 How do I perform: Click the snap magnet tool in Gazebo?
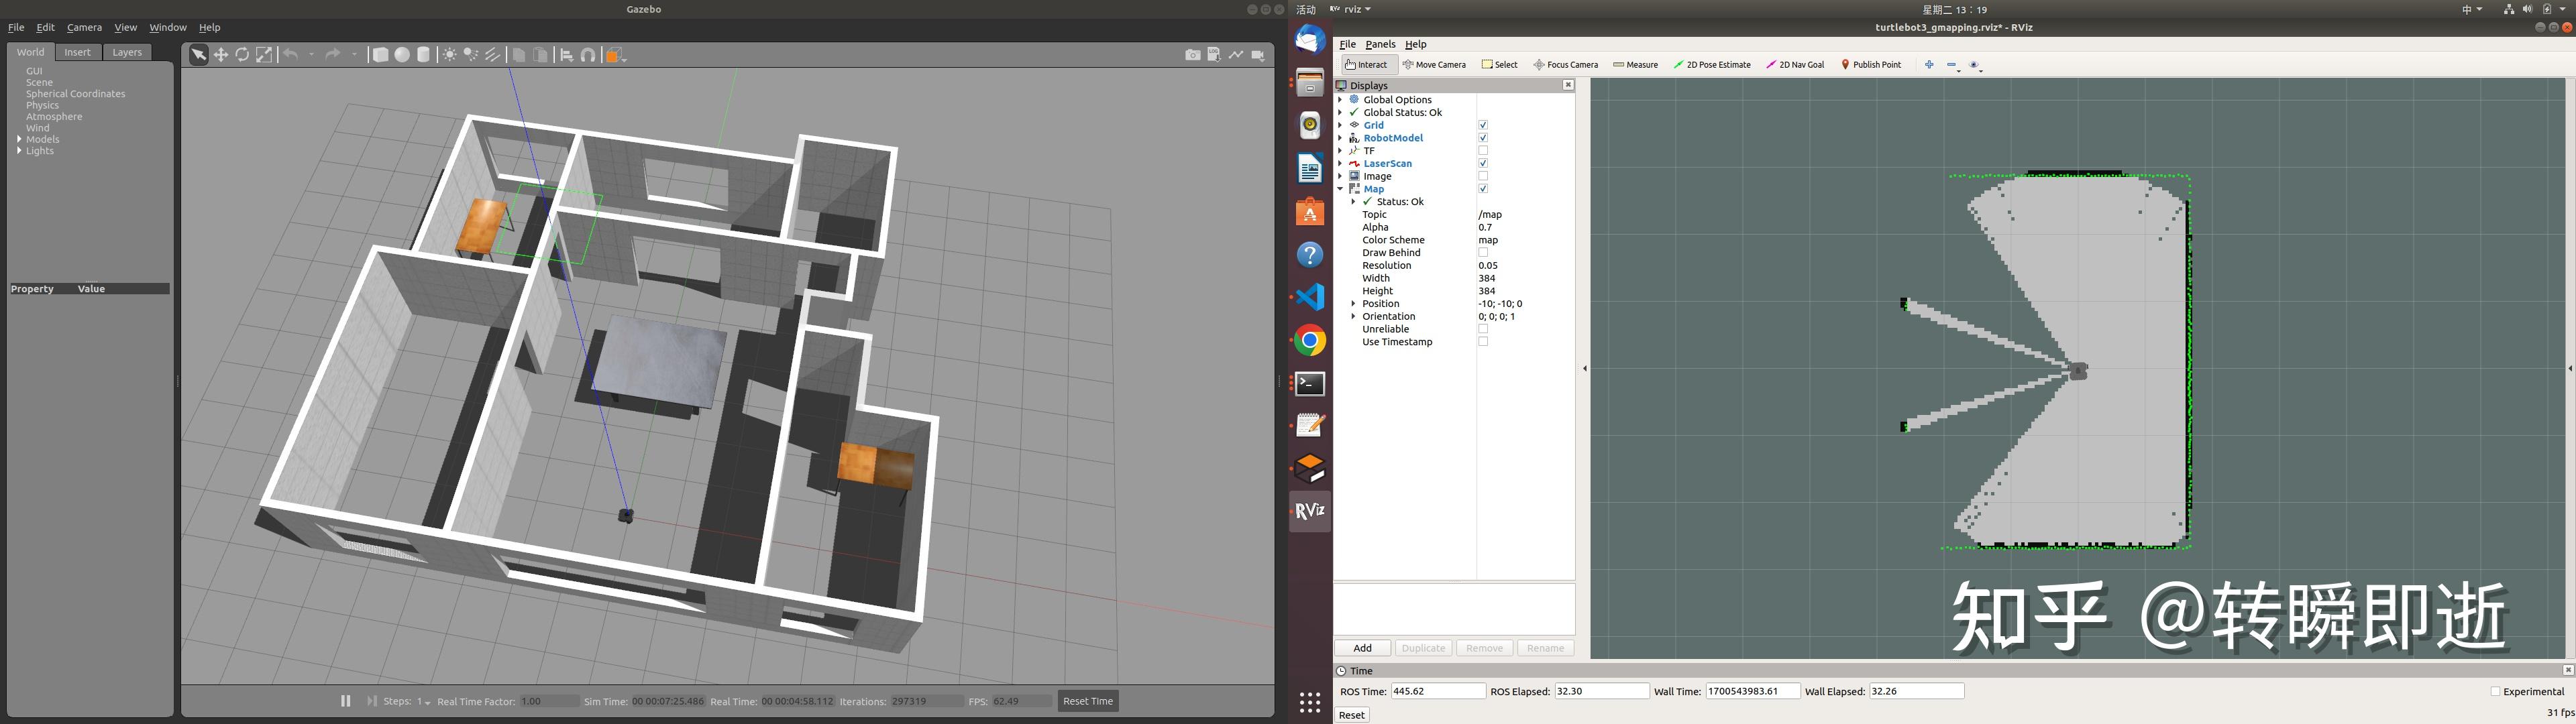[588, 55]
